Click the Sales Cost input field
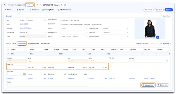The width and height of the screenshot is (176, 94). point(17,68)
